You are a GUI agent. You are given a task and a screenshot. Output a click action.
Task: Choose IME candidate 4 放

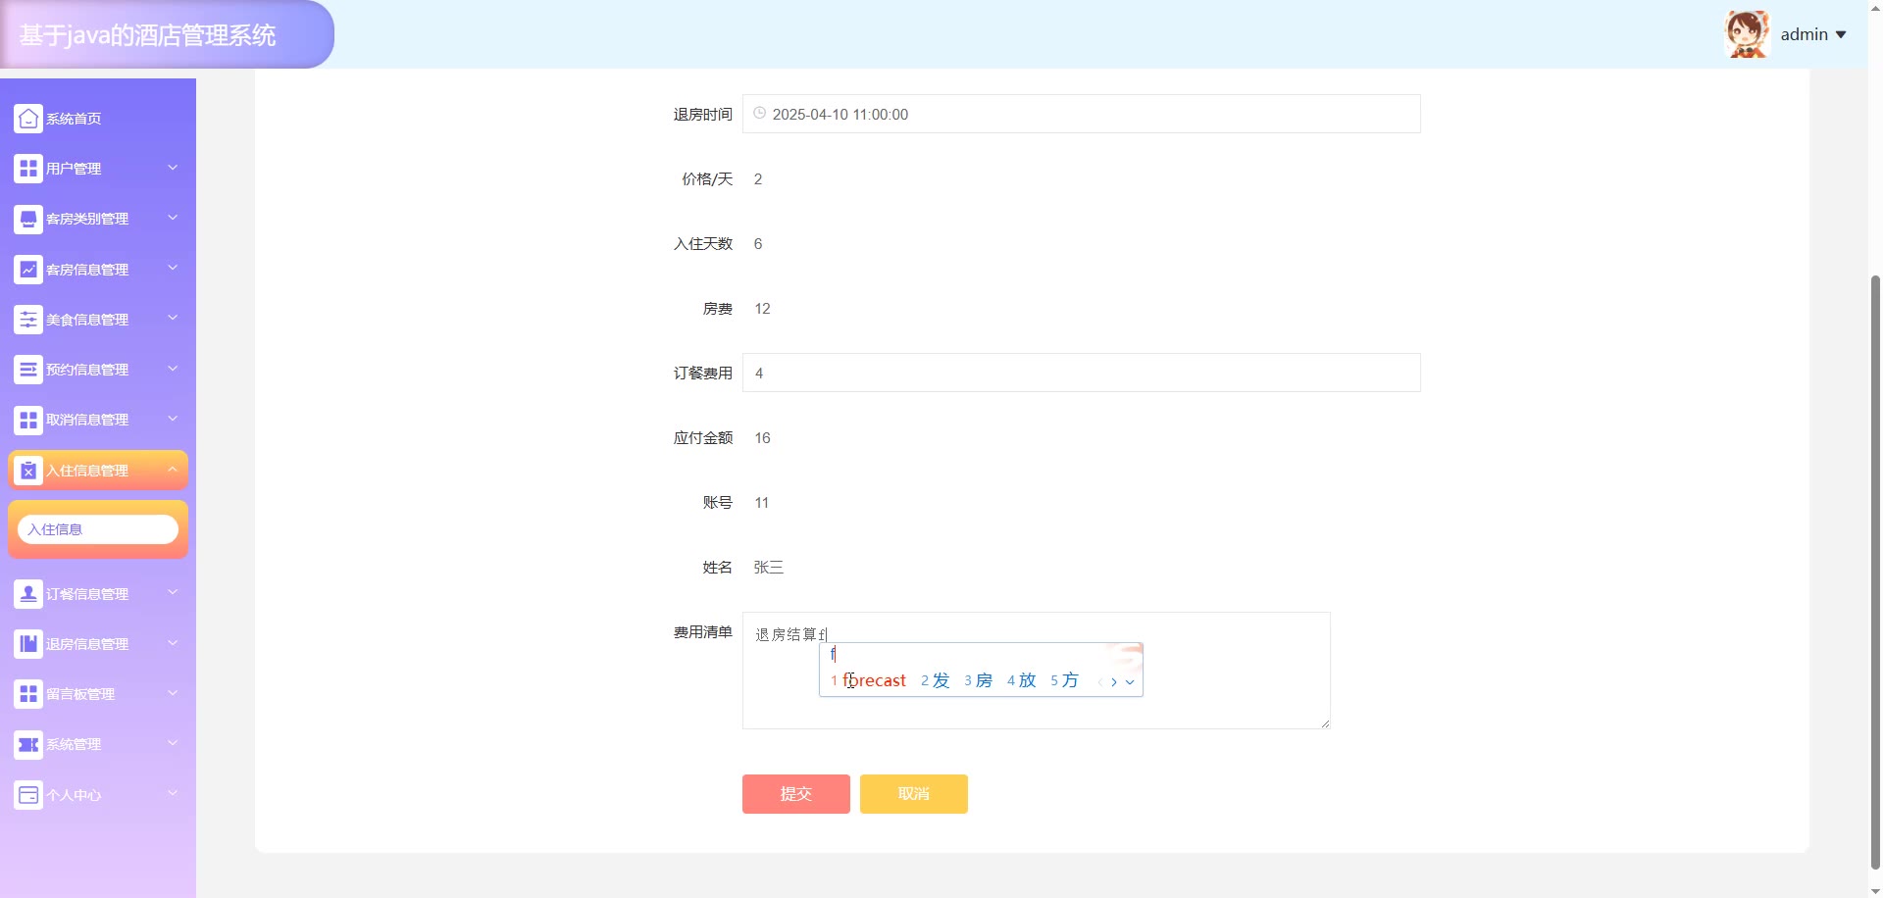tap(1022, 680)
